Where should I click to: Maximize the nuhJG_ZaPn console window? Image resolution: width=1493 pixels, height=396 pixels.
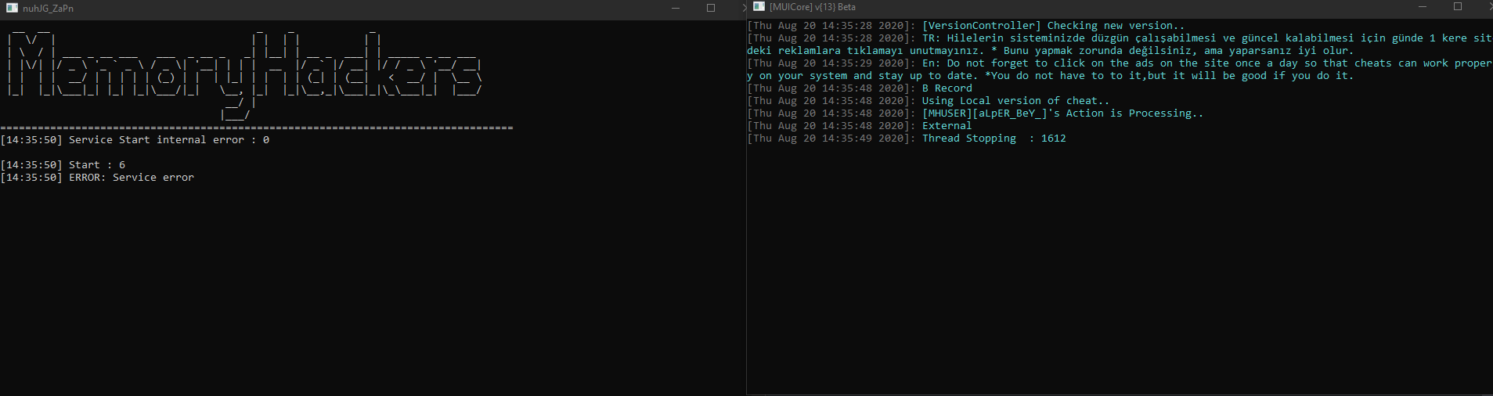711,8
